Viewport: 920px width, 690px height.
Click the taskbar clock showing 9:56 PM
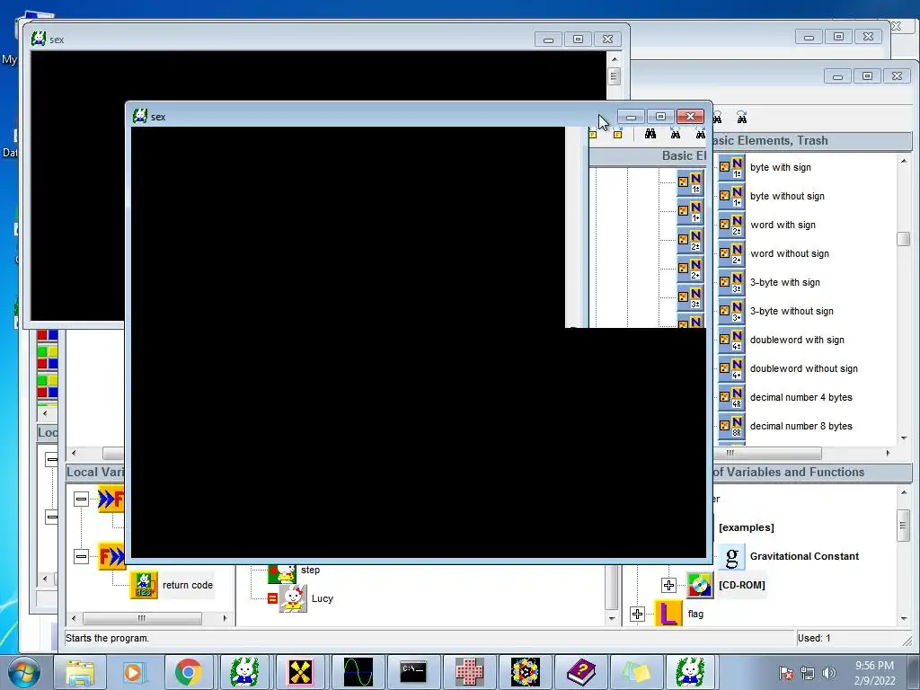click(x=874, y=673)
